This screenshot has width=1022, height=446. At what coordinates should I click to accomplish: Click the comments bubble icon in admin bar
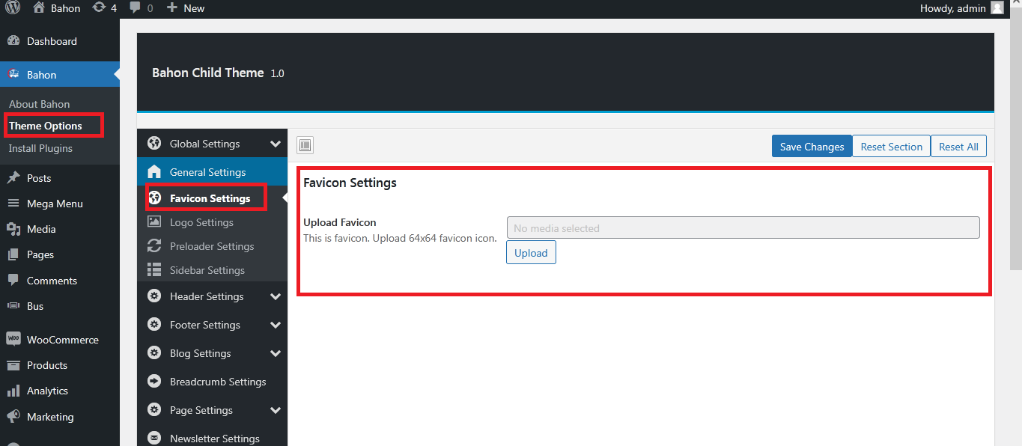click(x=135, y=7)
